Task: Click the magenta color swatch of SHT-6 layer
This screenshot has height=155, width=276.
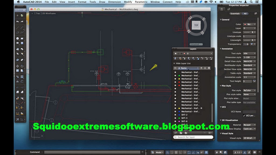Action: 179,121
